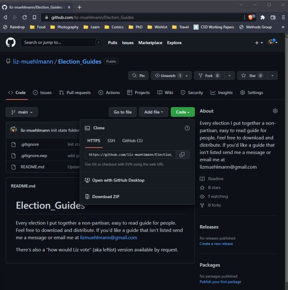Click .gitignore file icon
This screenshot has height=290, width=288.
pos(13,144)
